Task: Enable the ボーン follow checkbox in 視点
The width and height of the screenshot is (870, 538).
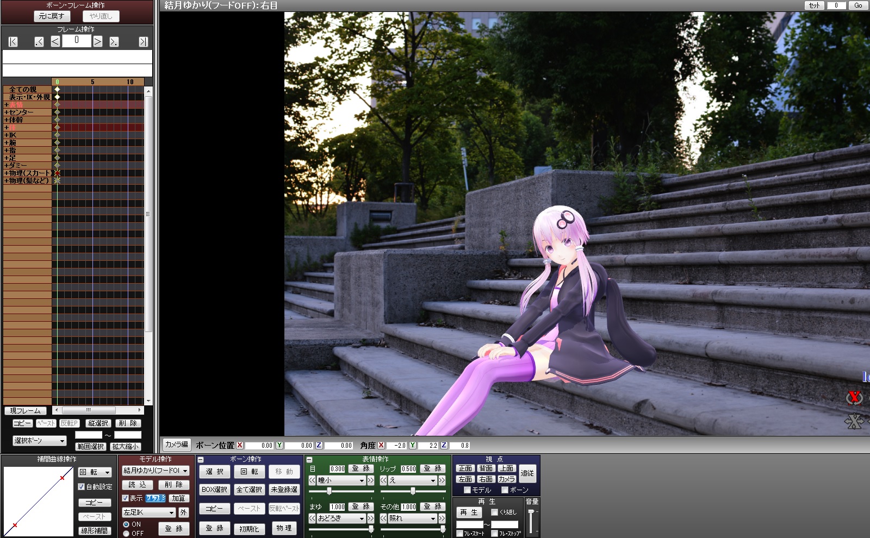Action: point(505,490)
